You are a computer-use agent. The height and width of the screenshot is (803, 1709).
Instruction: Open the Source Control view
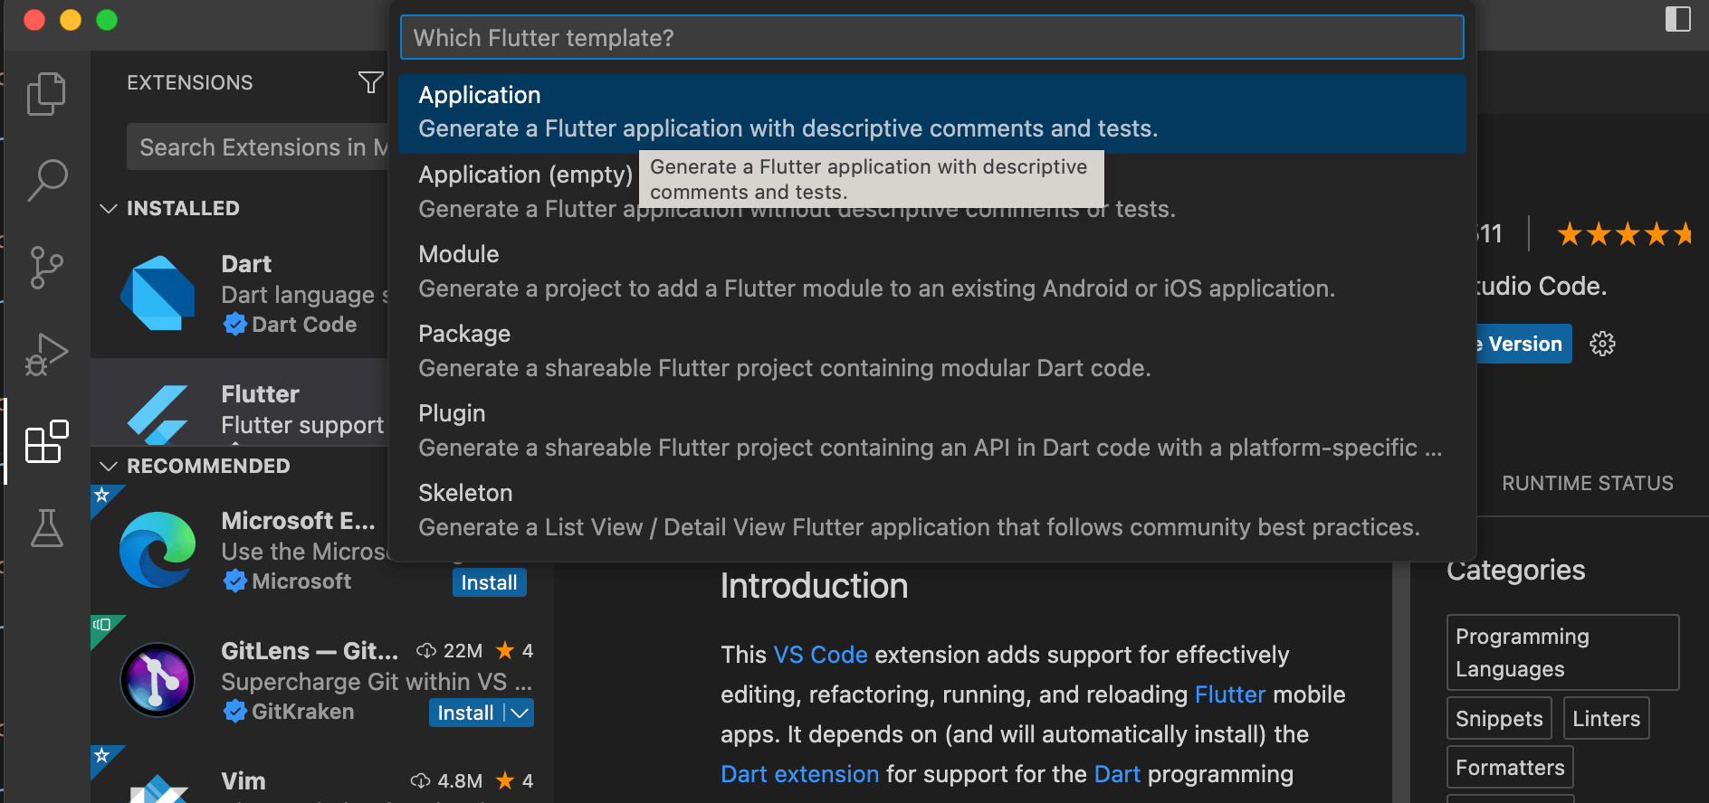click(46, 267)
